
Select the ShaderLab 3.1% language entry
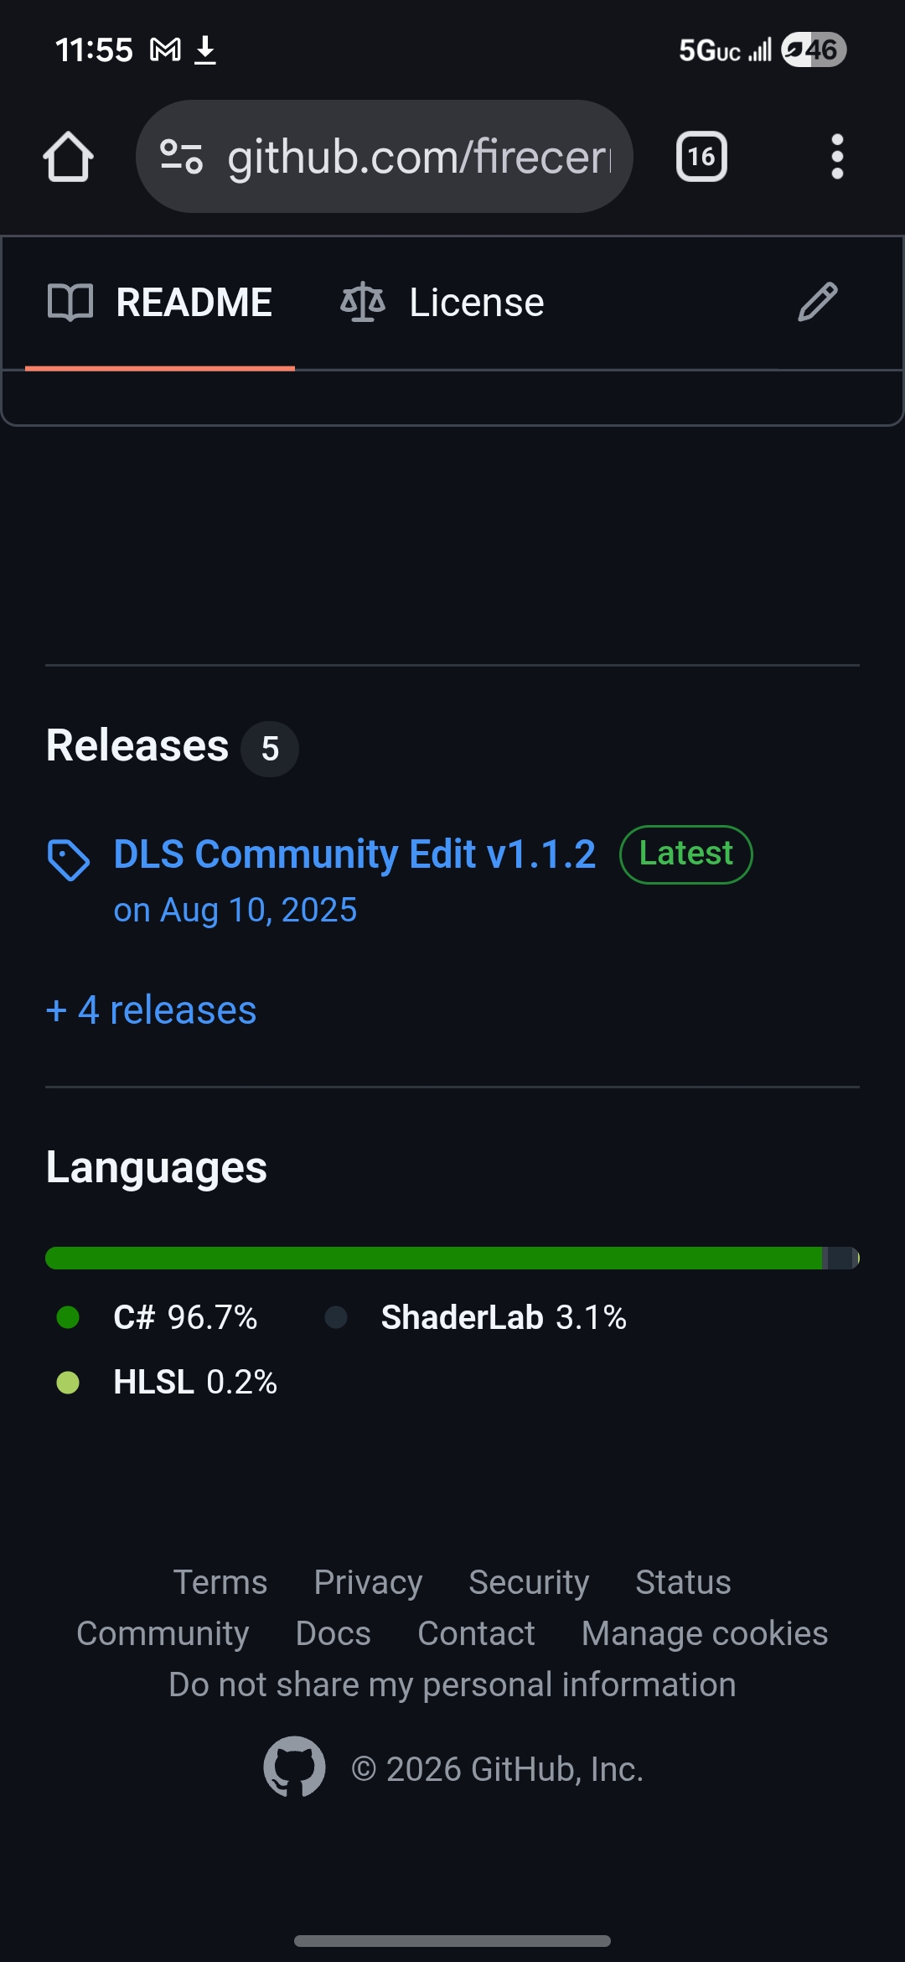(503, 1317)
